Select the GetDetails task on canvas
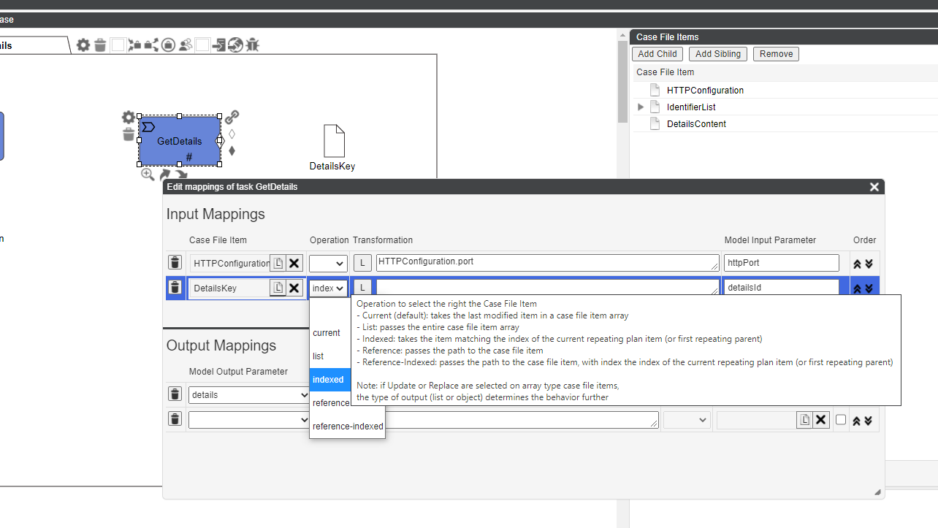Image resolution: width=938 pixels, height=528 pixels. 180,141
